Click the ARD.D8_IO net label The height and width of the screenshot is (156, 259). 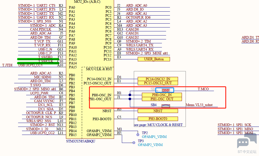135,9
